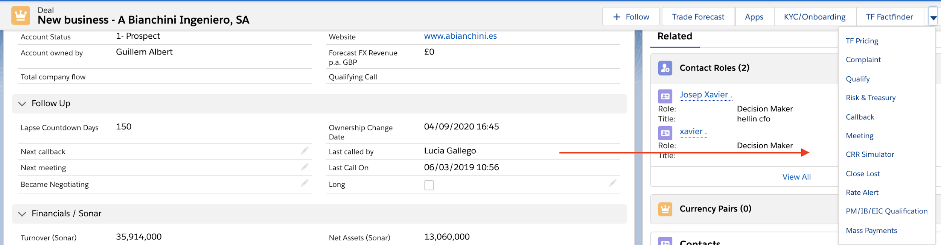This screenshot has height=245, width=941.
Task: Click the Forecast FX Revenue value £0
Action: 429,52
